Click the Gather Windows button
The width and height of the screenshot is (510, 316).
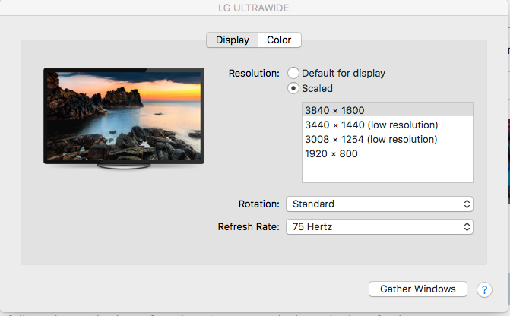click(x=418, y=289)
